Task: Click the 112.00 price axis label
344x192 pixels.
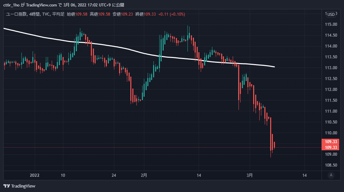Action: pyautogui.click(x=331, y=90)
